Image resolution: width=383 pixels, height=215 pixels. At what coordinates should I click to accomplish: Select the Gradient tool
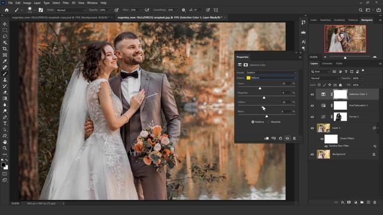5,99
